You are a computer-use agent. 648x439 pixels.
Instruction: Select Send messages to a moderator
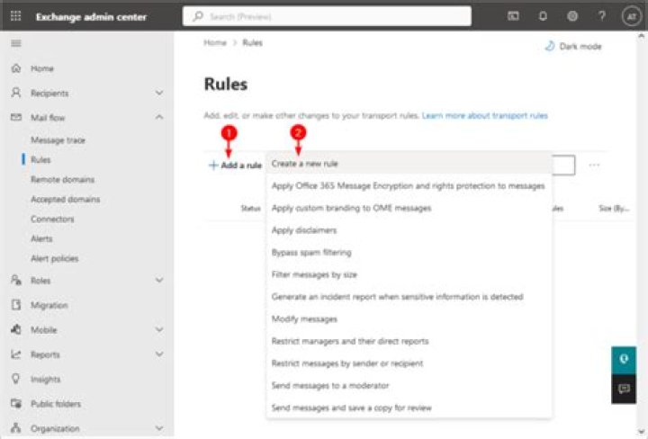409,386
